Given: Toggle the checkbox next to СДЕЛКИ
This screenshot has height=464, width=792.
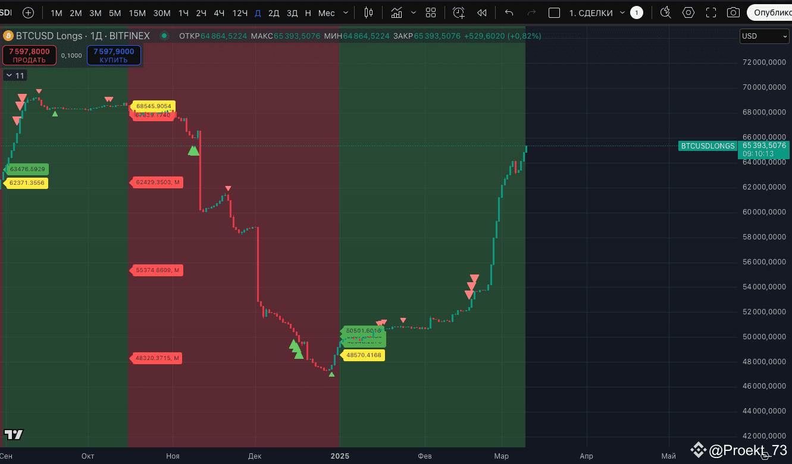Looking at the screenshot, I should click(554, 12).
